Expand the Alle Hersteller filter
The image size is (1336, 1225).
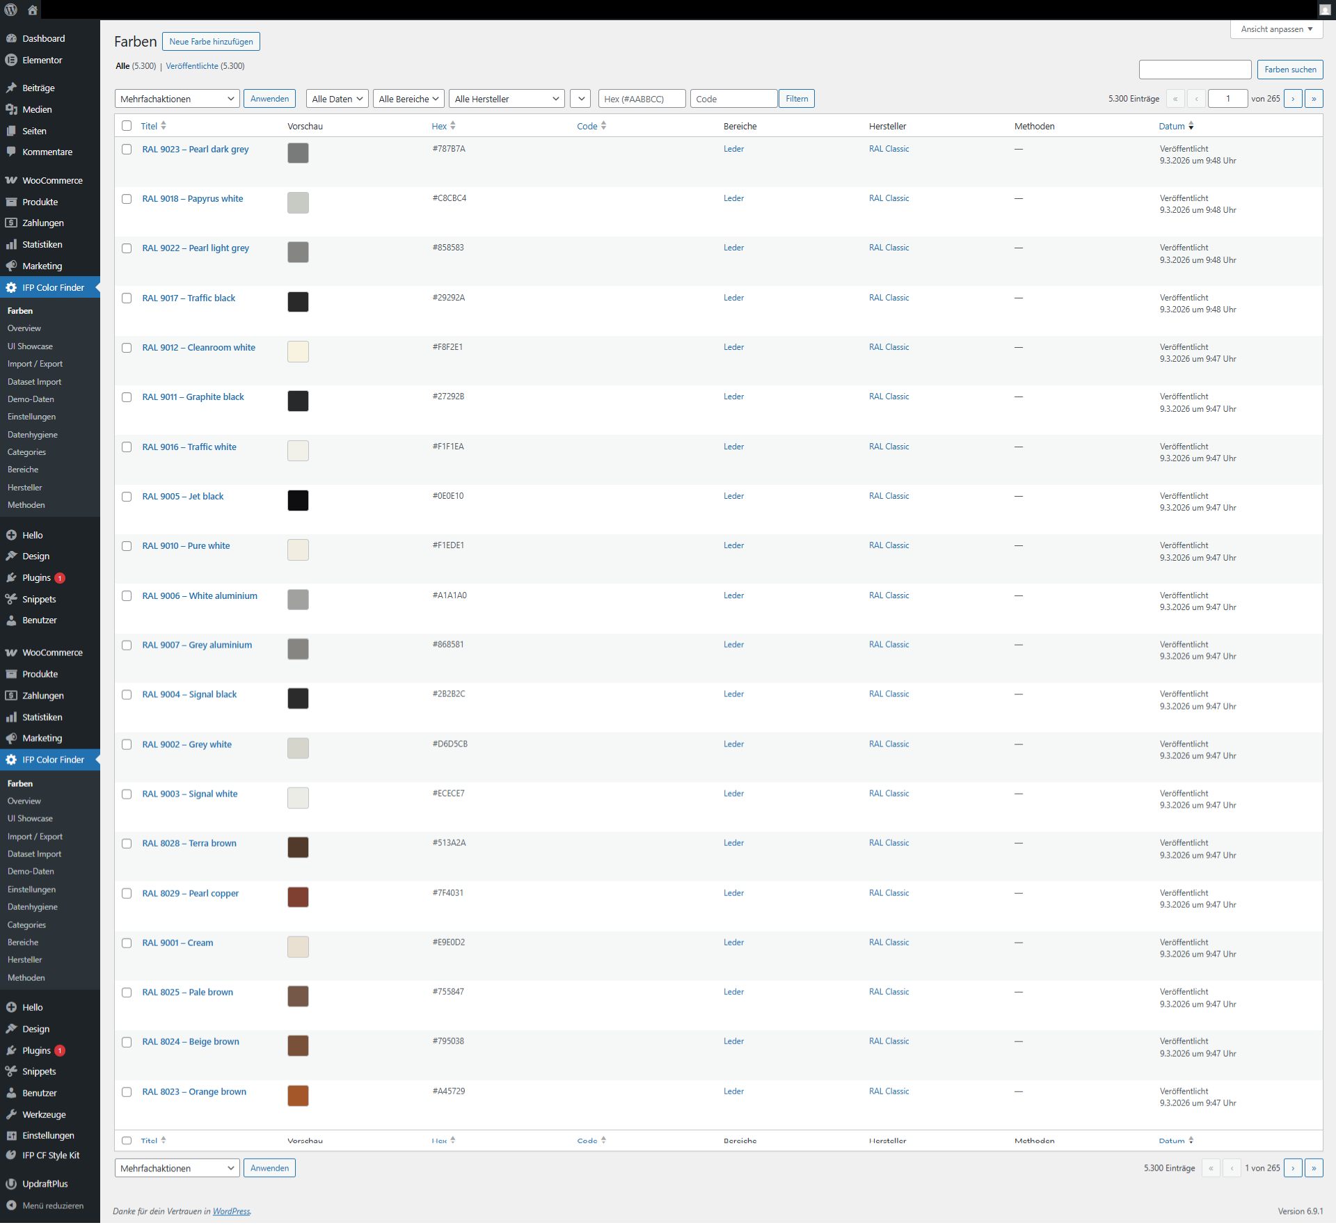click(x=506, y=99)
